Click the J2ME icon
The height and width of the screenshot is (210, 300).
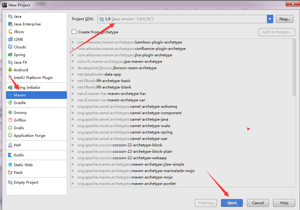click(10, 39)
